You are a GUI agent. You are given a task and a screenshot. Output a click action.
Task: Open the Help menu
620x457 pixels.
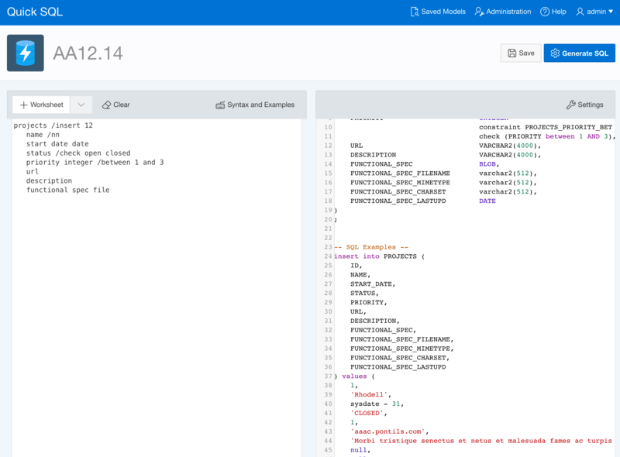click(x=553, y=12)
